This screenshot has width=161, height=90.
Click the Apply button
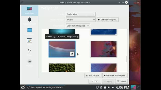click(x=108, y=81)
